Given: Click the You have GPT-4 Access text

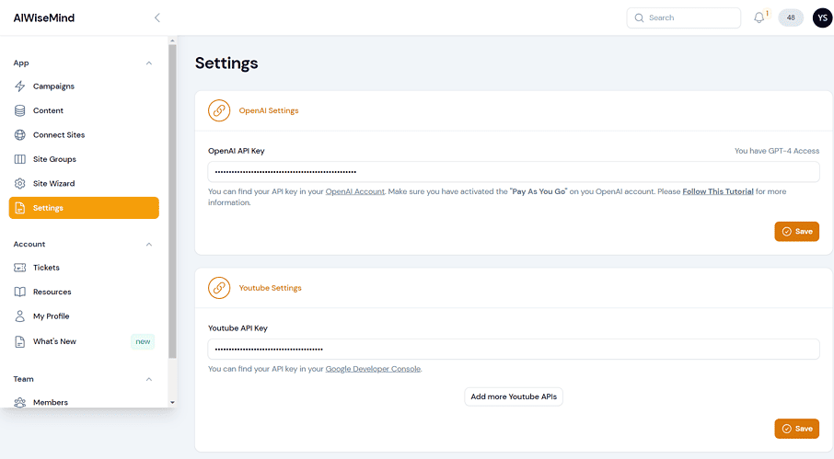Looking at the screenshot, I should click(x=777, y=151).
